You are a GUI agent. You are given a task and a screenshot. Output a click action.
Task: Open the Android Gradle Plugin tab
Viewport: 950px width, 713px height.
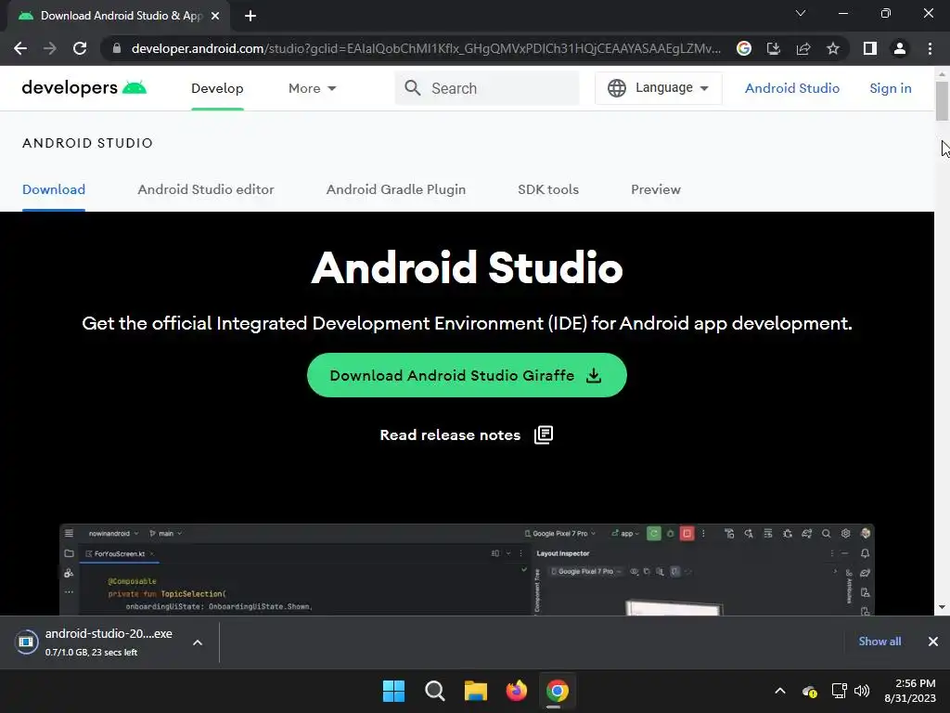pos(395,189)
